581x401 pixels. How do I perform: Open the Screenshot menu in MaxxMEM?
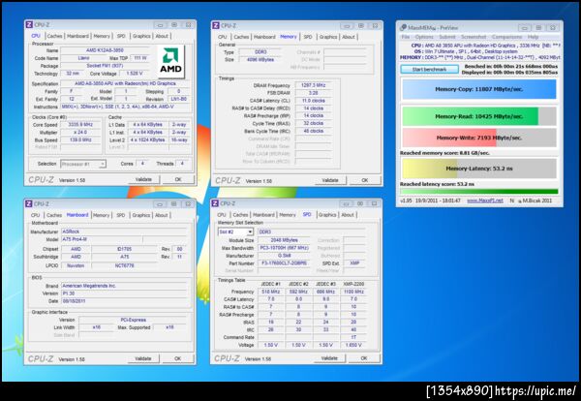click(474, 37)
